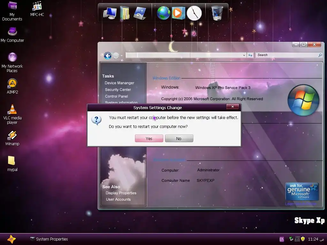Click the Start button star icon
This screenshot has height=245, width=327.
[x=11, y=239]
